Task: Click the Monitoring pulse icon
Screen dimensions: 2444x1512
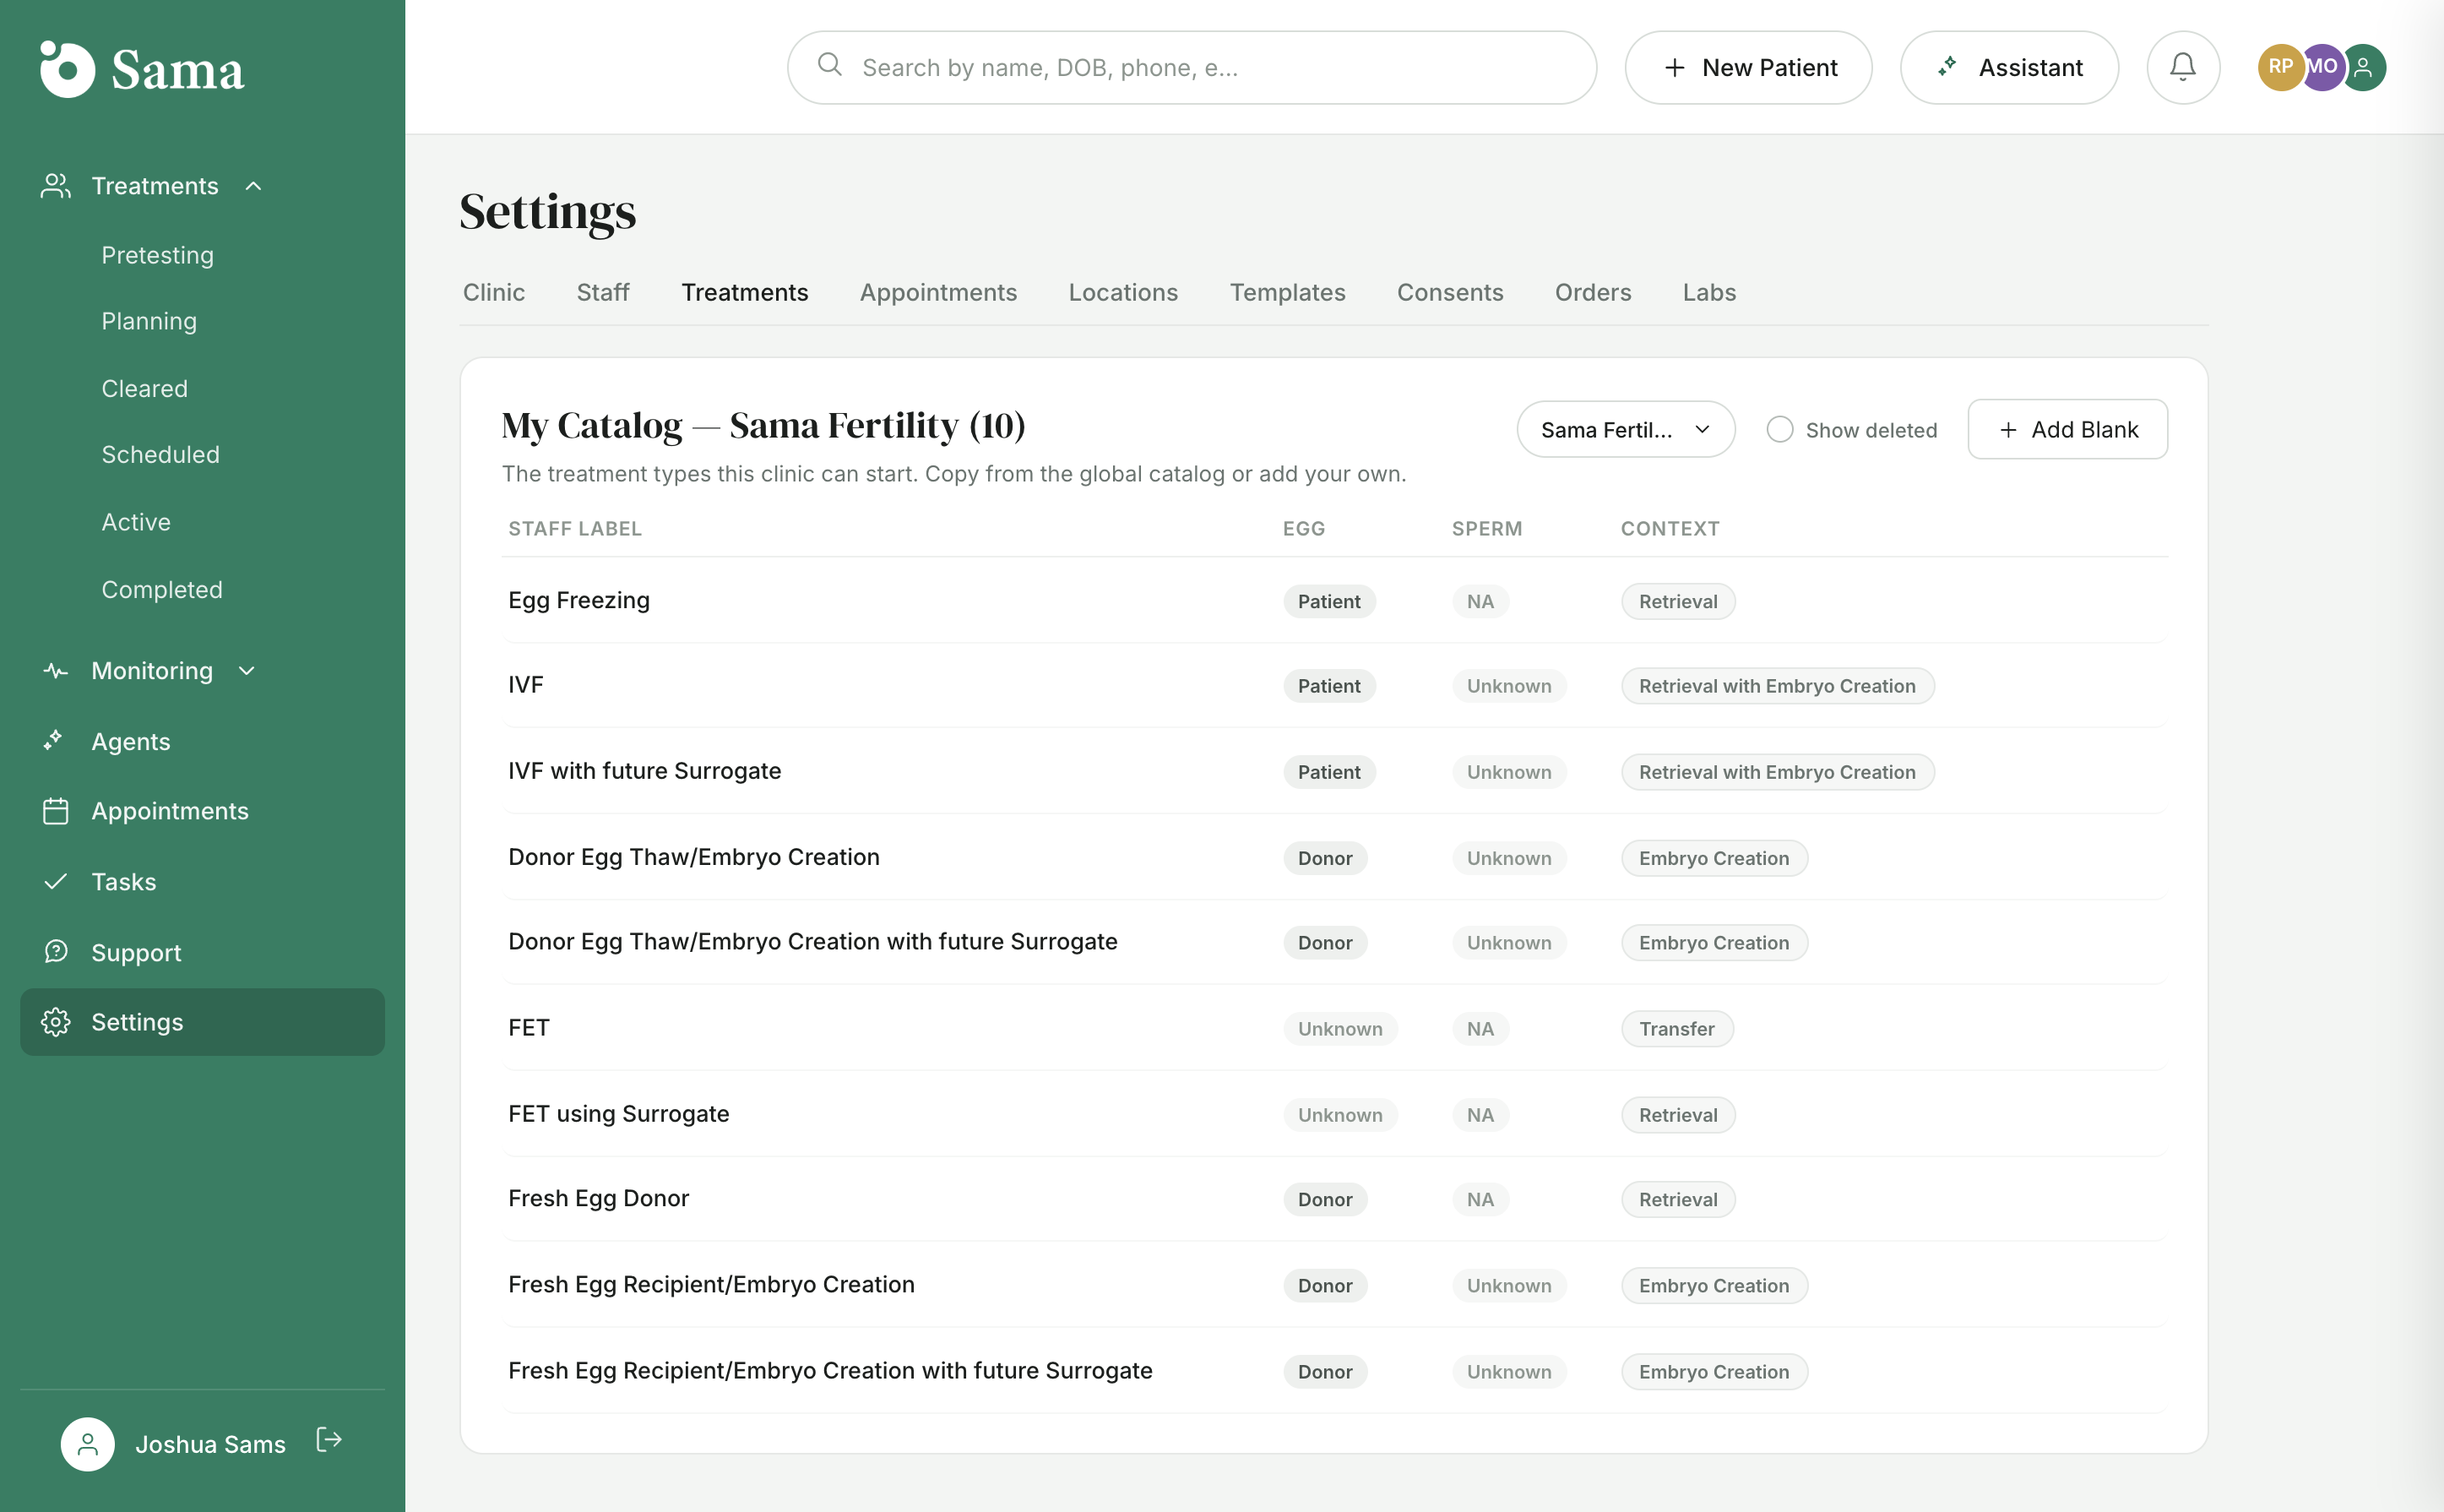Action: coord(55,671)
